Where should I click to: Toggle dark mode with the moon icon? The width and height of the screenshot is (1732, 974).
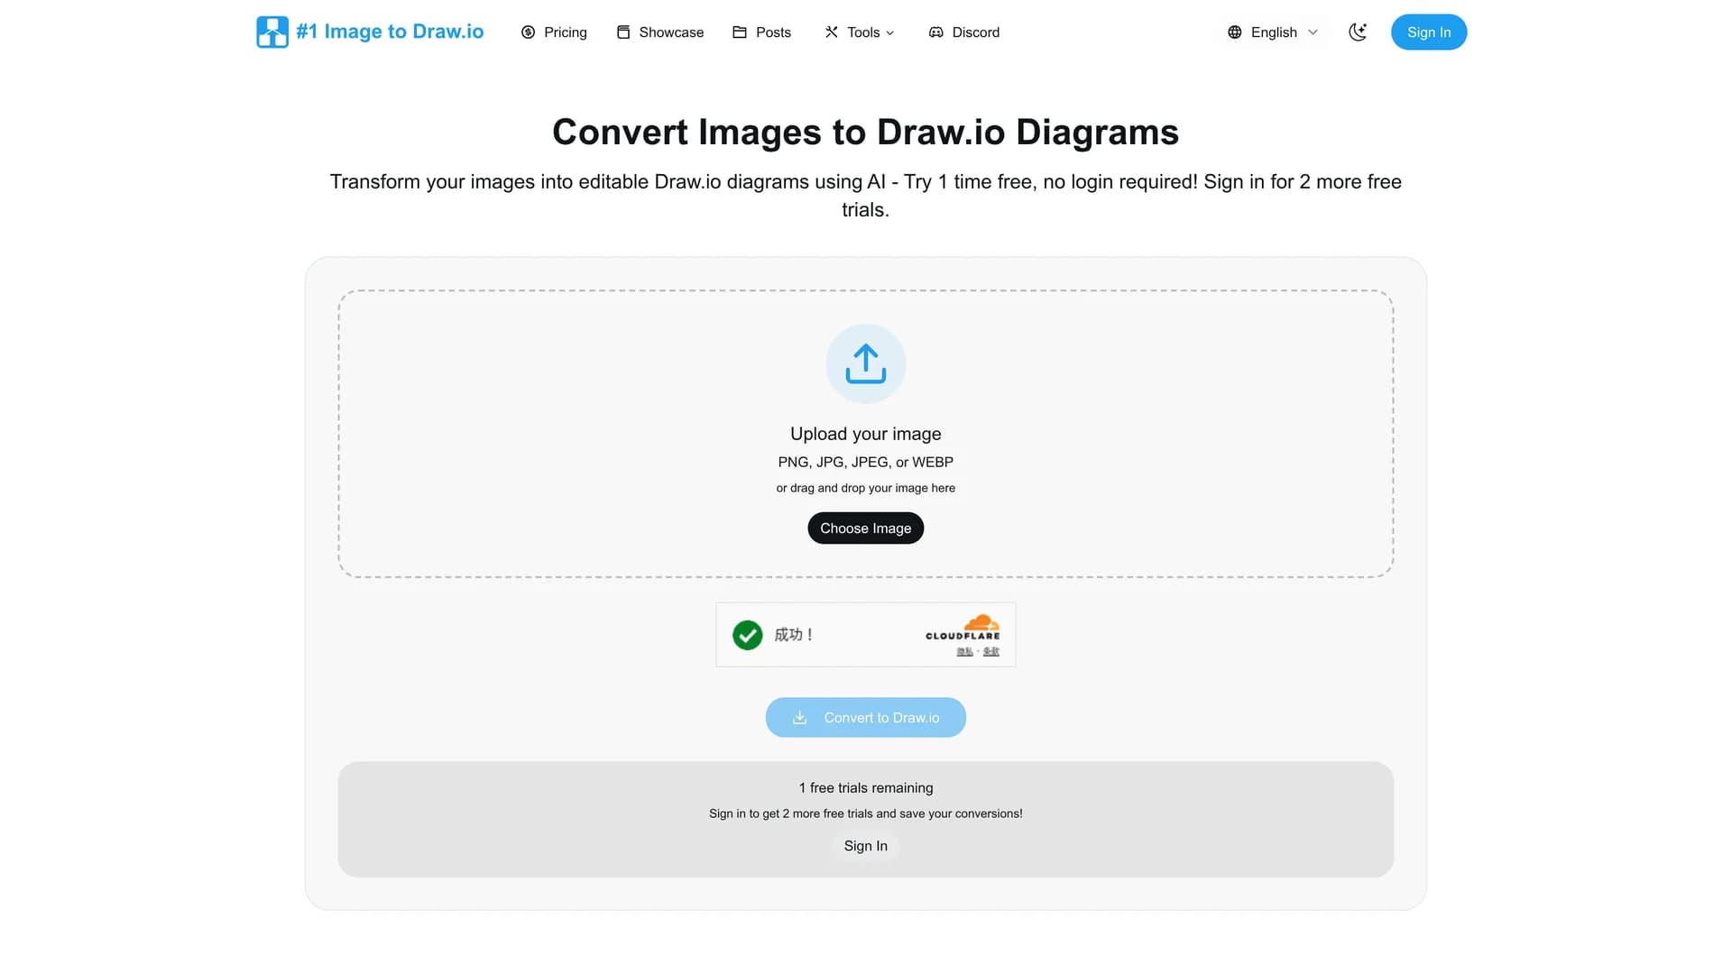(x=1358, y=32)
